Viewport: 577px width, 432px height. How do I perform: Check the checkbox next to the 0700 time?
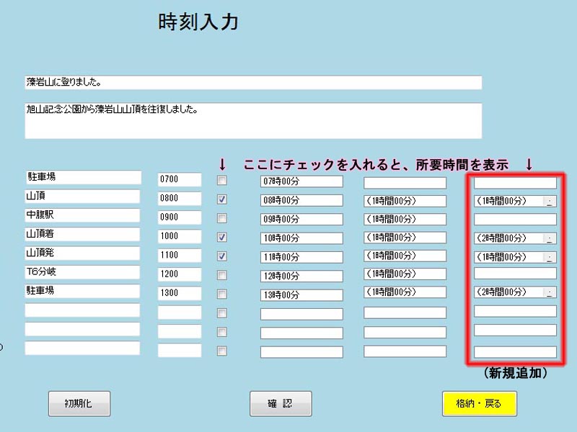pyautogui.click(x=222, y=180)
